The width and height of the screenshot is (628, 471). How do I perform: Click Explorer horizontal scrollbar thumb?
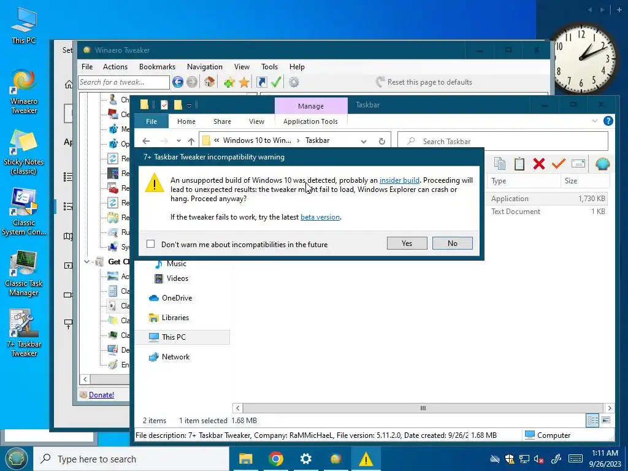(x=423, y=408)
